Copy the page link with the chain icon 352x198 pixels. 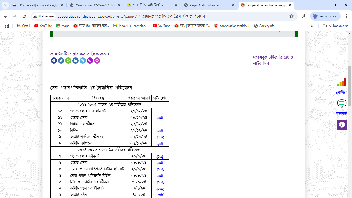[82, 61]
